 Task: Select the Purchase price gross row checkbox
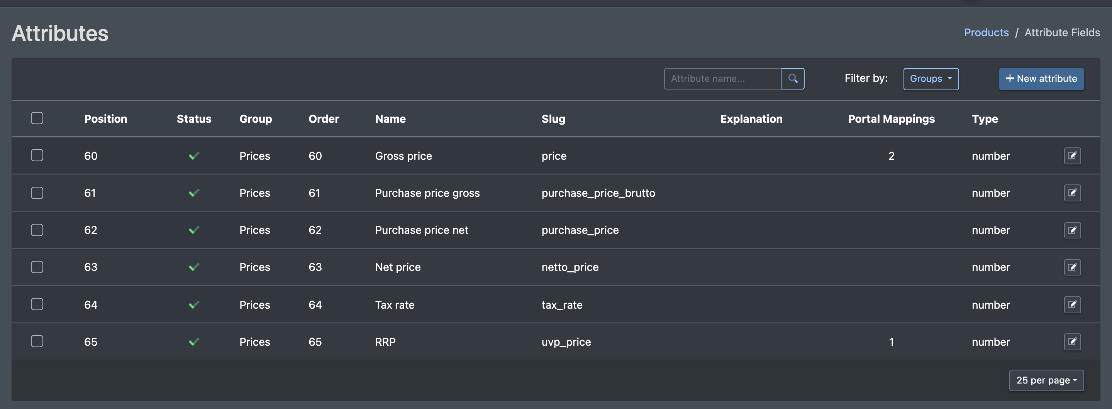(x=37, y=193)
